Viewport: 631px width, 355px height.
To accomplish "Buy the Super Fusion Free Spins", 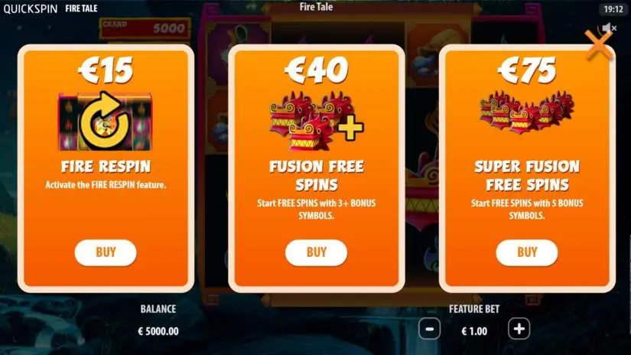I will [x=527, y=252].
